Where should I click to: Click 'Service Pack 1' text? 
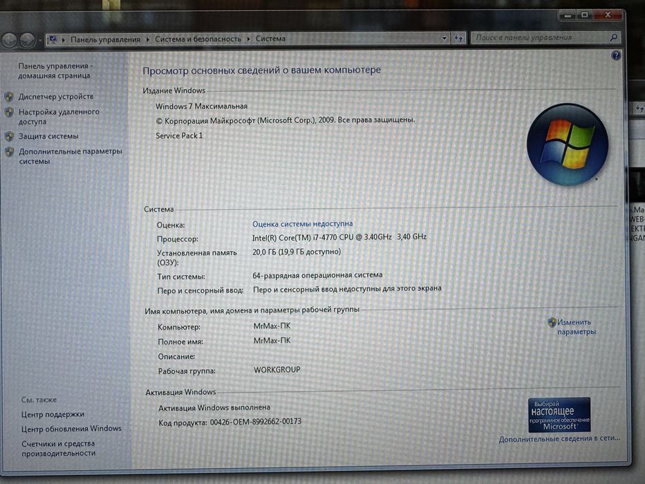[x=179, y=136]
